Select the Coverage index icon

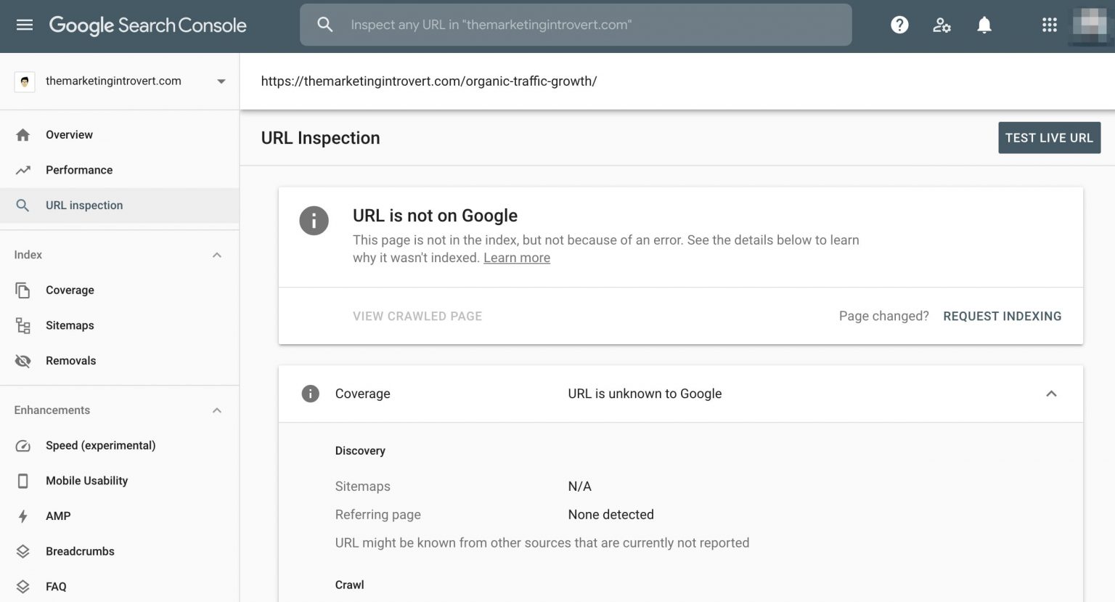coord(23,290)
